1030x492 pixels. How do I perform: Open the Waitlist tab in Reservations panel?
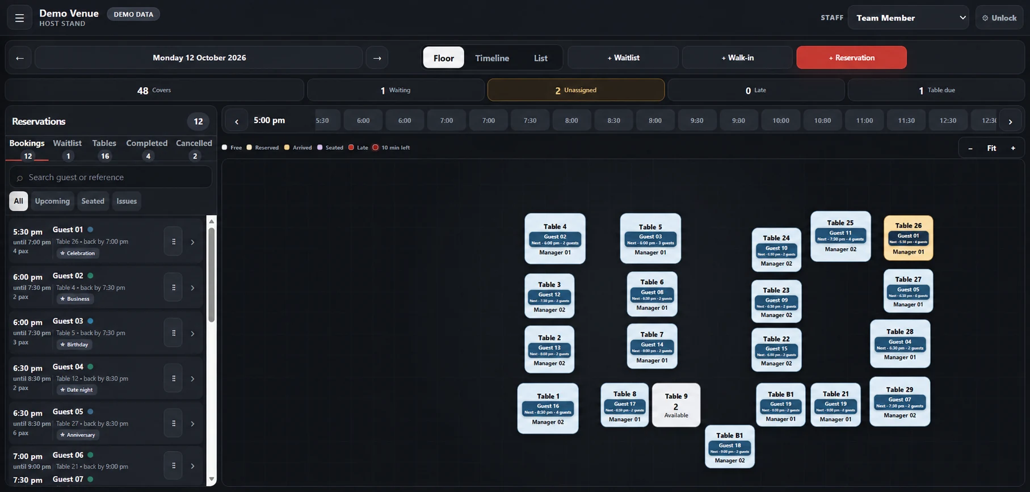pyautogui.click(x=68, y=149)
